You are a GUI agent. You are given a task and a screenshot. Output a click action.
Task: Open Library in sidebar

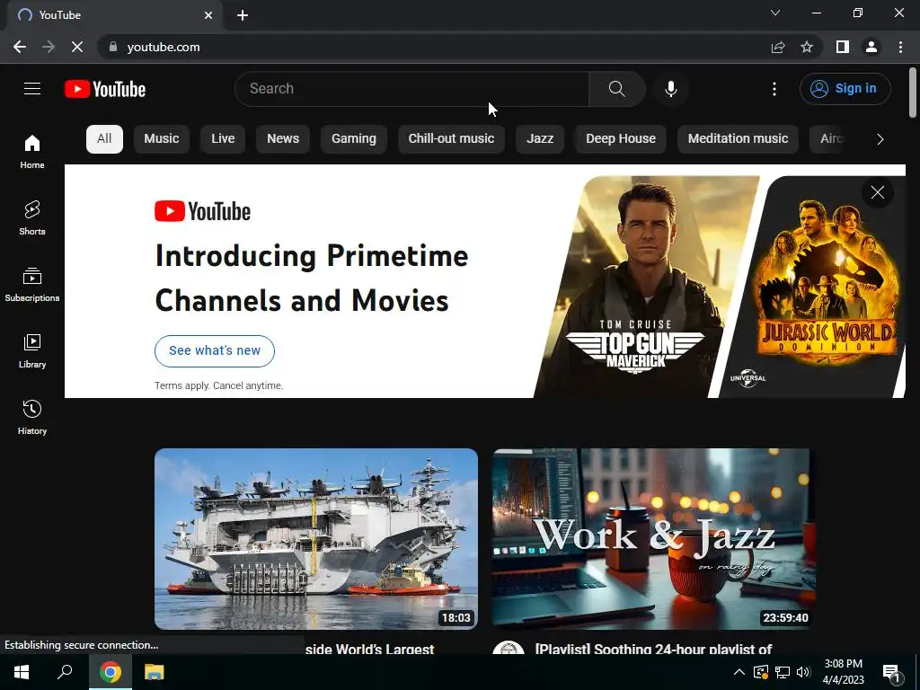(32, 351)
